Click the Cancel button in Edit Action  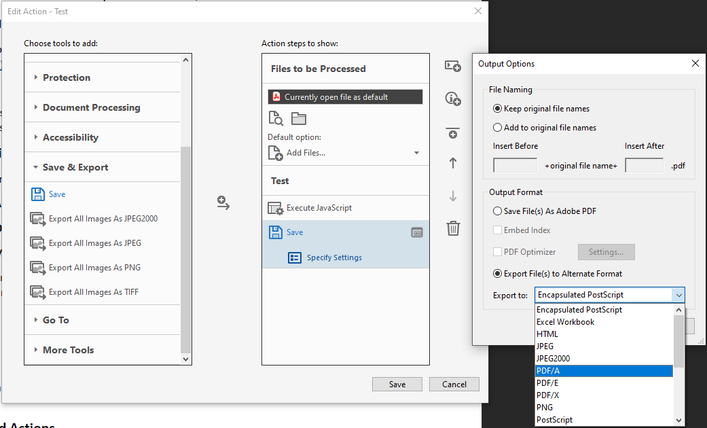pos(454,384)
